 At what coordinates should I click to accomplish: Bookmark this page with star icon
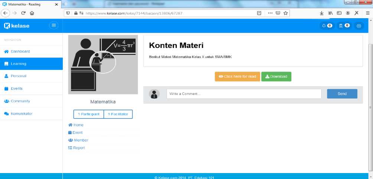coord(286,13)
